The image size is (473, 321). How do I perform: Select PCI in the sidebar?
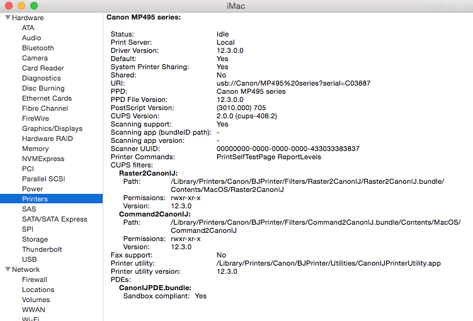click(x=28, y=169)
